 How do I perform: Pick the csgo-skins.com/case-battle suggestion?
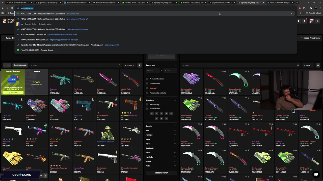tap(156, 29)
